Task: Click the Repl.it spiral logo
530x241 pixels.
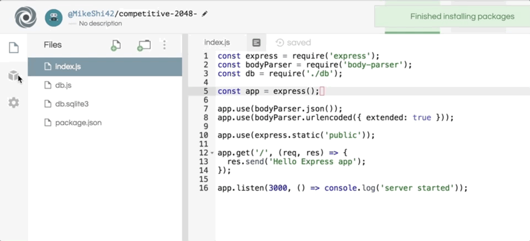Action: [25, 17]
